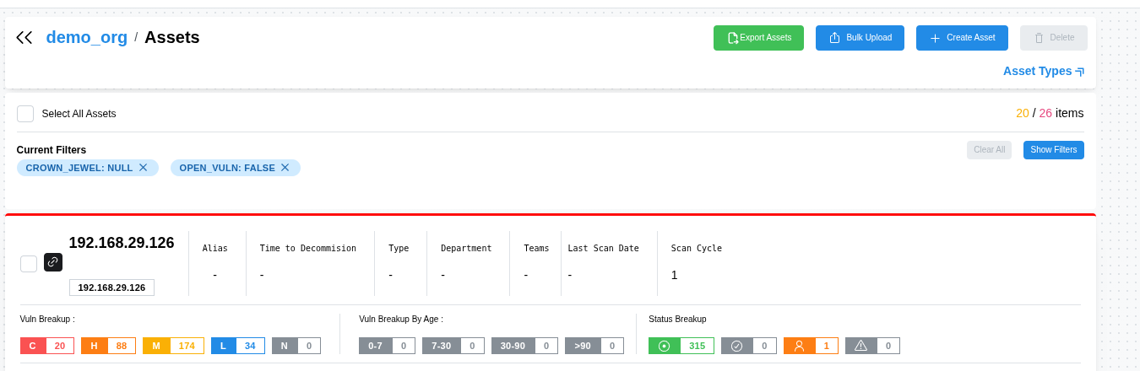Click the Clear All filters button
The height and width of the screenshot is (371, 1140).
click(989, 150)
